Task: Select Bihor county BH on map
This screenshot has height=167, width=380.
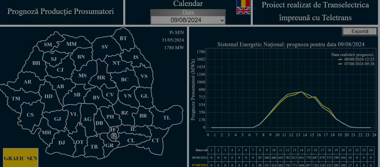Action: (36, 63)
